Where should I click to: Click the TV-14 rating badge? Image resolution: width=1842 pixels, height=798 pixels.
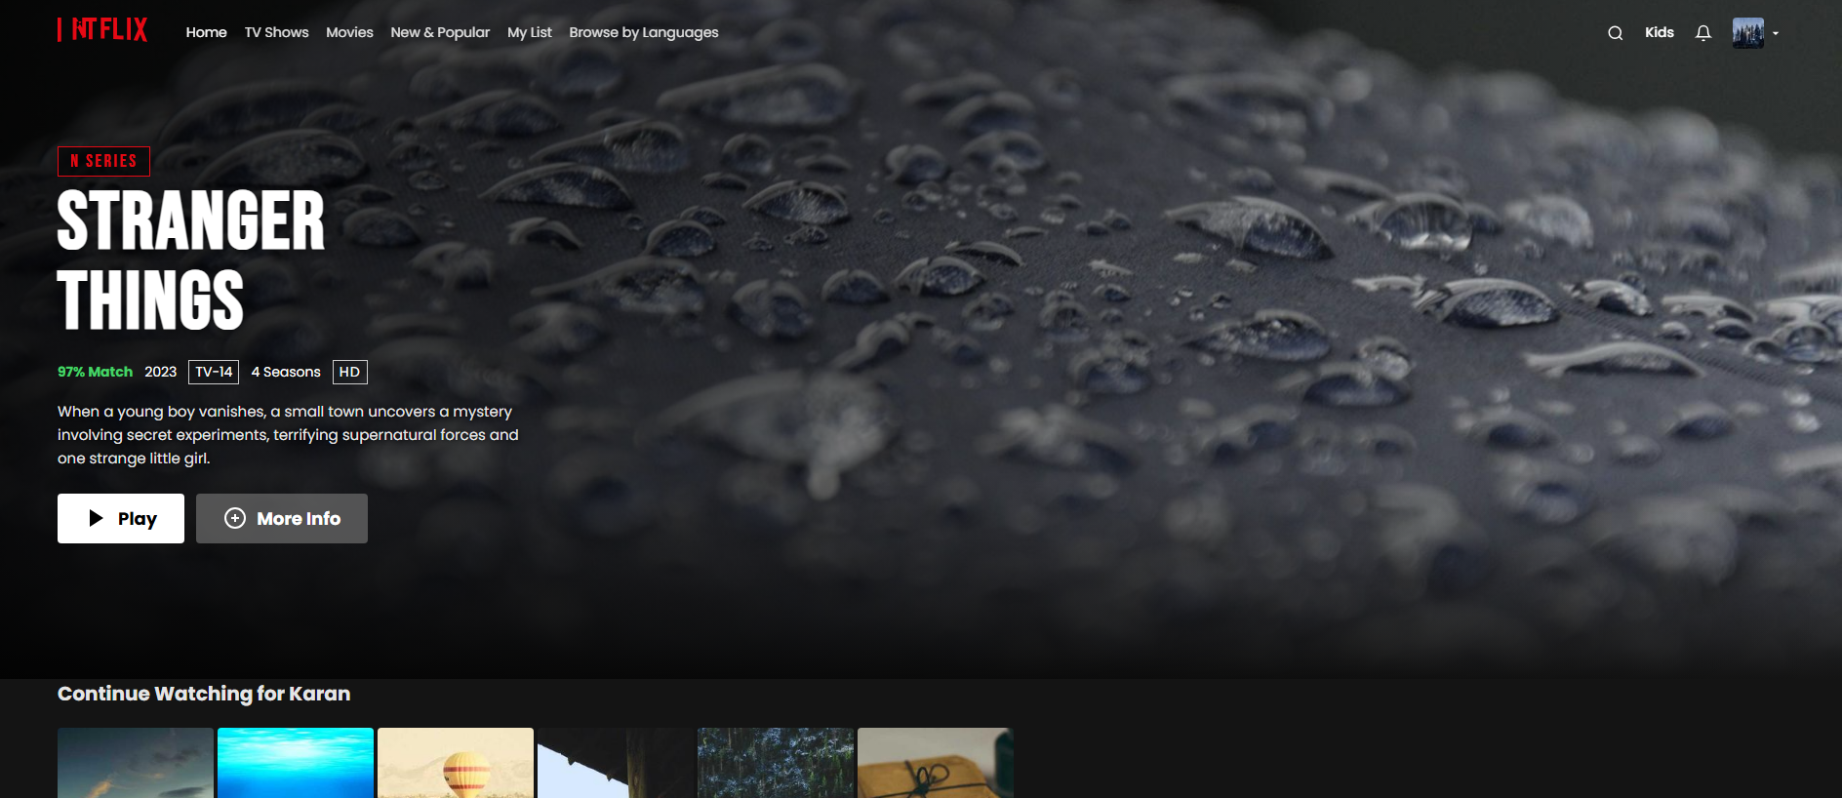tap(214, 372)
